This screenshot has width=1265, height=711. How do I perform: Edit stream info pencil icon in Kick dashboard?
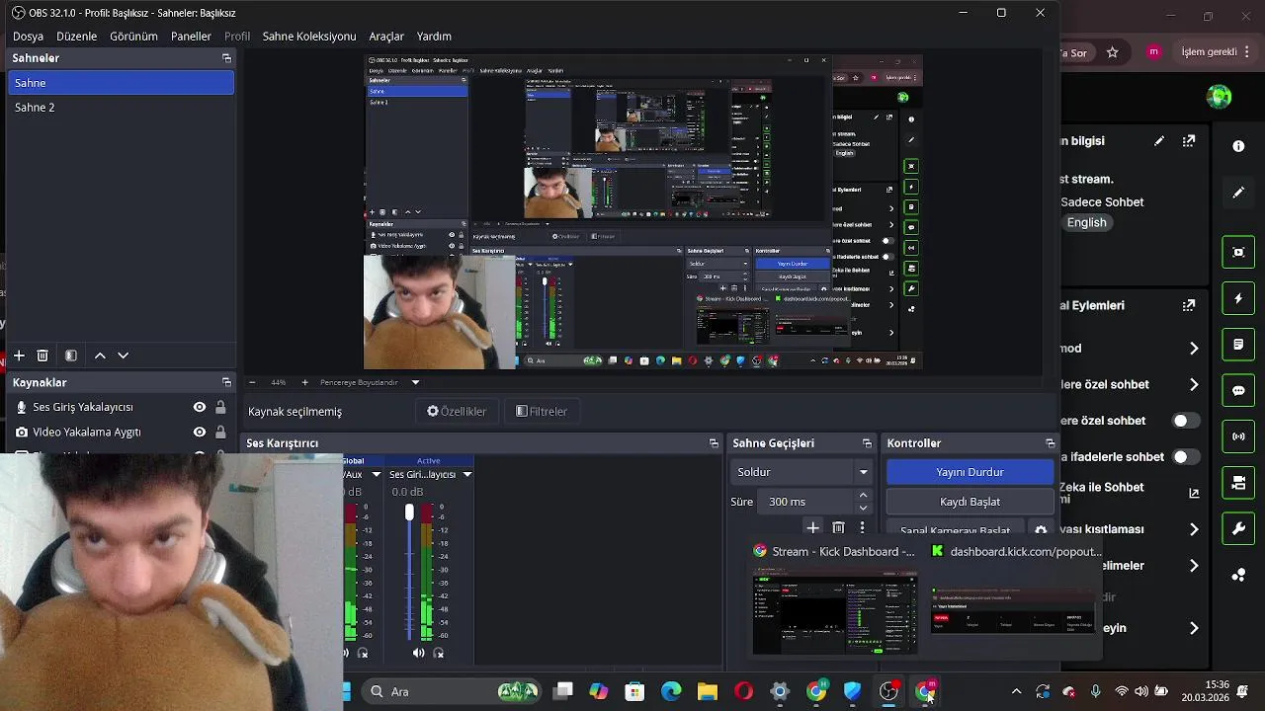pyautogui.click(x=1159, y=141)
